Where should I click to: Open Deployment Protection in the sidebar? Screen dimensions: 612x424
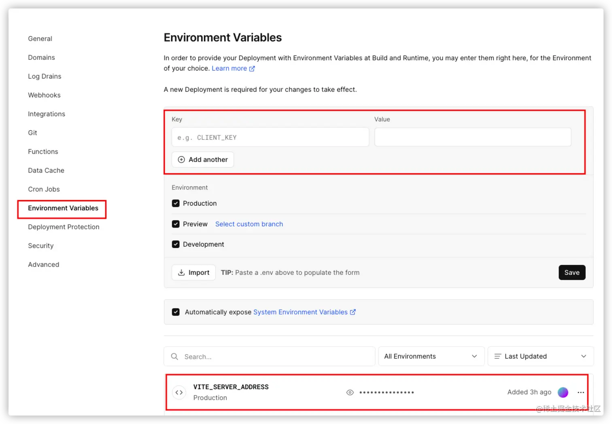[64, 227]
